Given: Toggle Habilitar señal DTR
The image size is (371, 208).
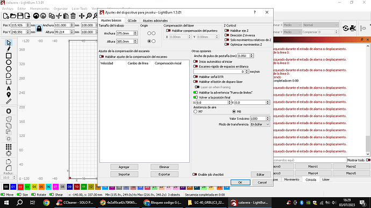Looking at the screenshot, I should pos(195,77).
